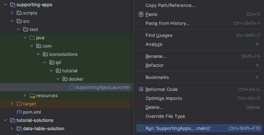Click the resources folder icon
Screen dimensions: 264x135
[32, 96]
